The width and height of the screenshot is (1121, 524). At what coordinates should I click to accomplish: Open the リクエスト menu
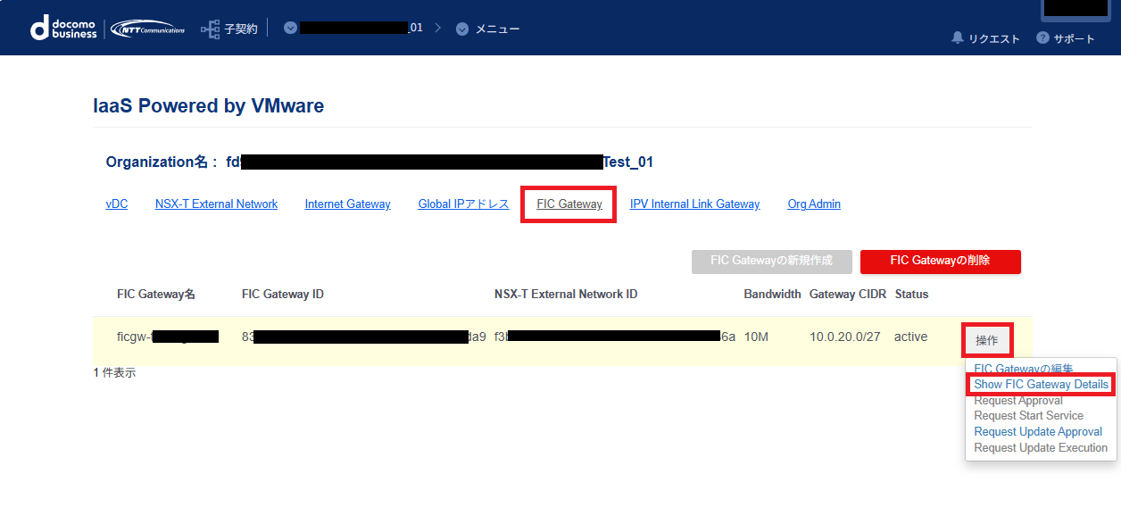point(986,38)
